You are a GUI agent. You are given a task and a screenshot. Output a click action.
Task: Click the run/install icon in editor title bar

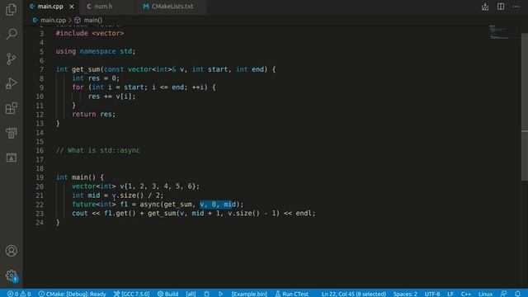pyautogui.click(x=485, y=7)
